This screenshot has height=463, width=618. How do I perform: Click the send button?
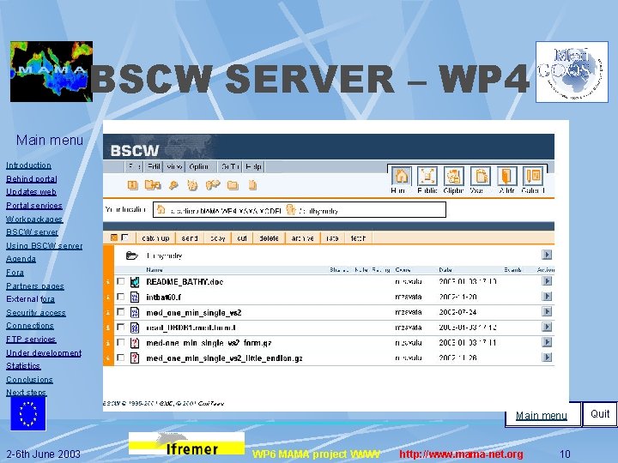[190, 238]
